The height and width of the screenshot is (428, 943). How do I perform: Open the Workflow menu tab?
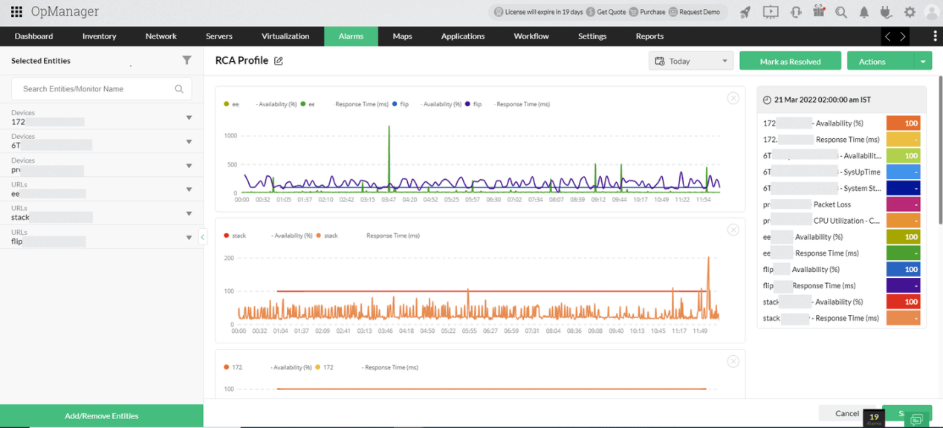click(x=531, y=36)
